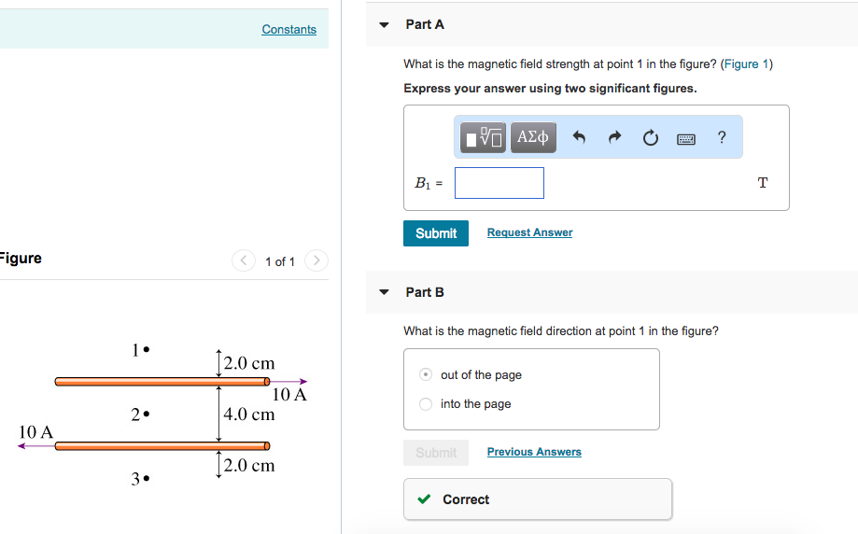Screen dimensions: 858x534
Task: Reset the answer with circular arrow icon
Action: (x=650, y=138)
